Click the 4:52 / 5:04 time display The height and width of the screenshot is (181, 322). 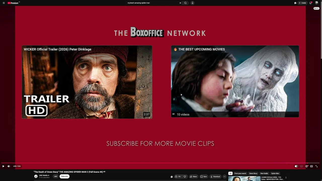click(x=17, y=166)
